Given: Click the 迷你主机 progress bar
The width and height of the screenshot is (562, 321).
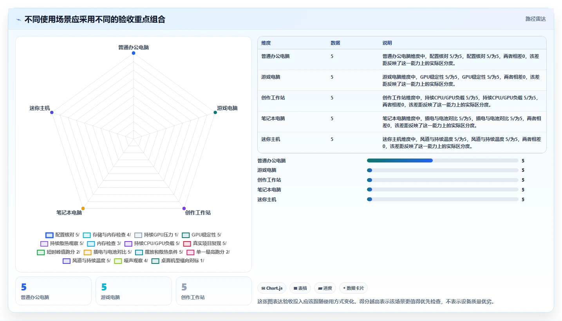Looking at the screenshot, I should click(443, 200).
